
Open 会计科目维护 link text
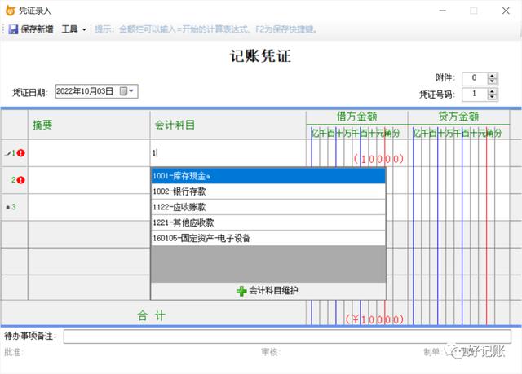click(274, 291)
